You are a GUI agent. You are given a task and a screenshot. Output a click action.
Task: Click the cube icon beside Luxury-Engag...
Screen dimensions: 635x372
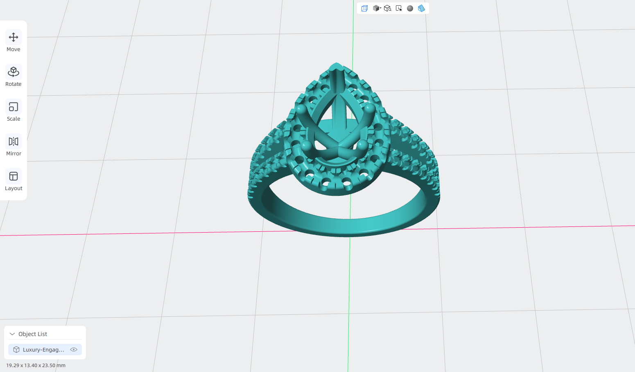(x=16, y=350)
